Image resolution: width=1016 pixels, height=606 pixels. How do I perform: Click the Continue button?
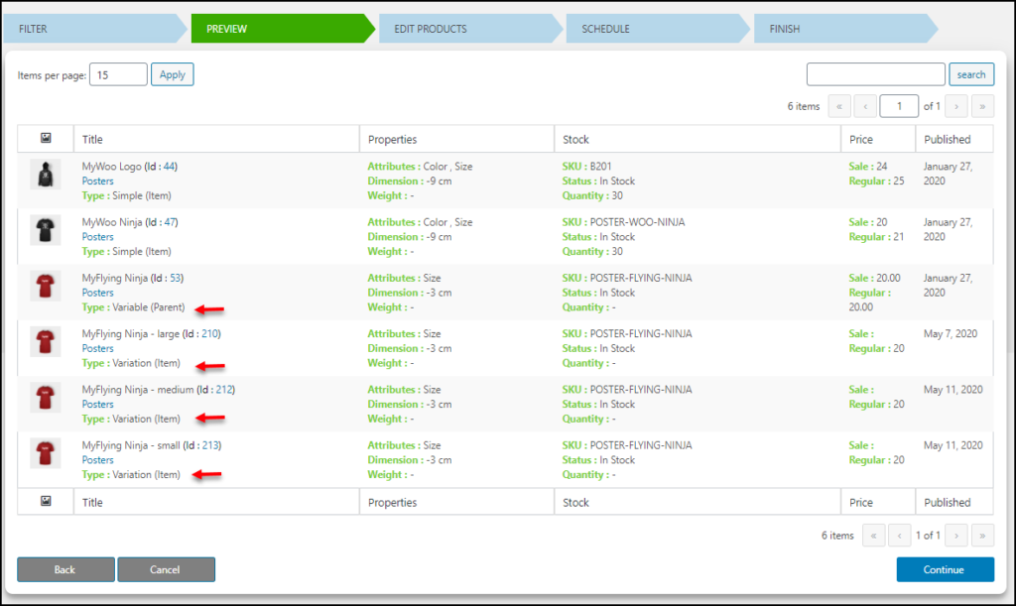(x=945, y=569)
